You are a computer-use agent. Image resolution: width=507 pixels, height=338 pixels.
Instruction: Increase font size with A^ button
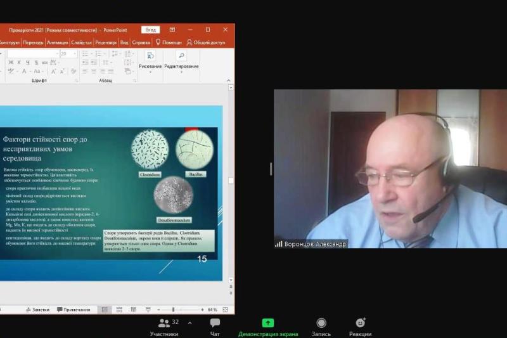[53, 71]
